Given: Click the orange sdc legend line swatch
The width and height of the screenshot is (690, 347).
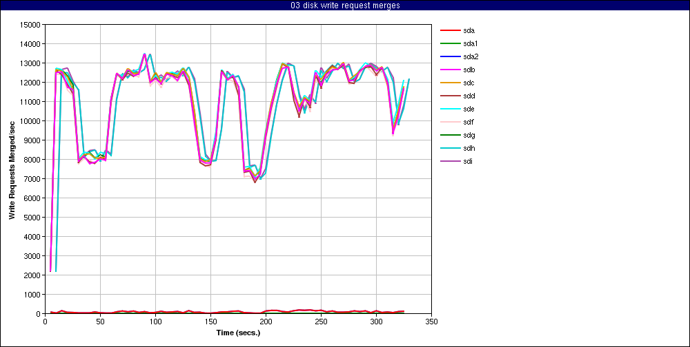Looking at the screenshot, I should (x=449, y=83).
